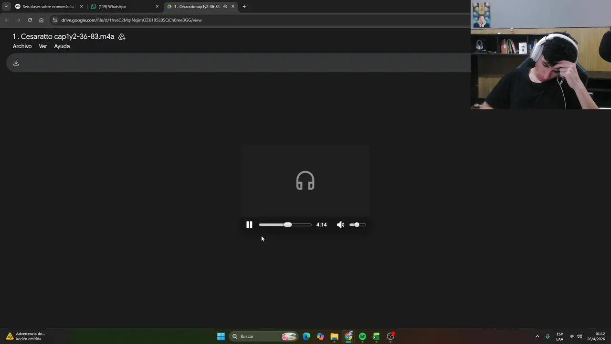
Task: Switch to the WhatsApp tab
Action: 124,7
